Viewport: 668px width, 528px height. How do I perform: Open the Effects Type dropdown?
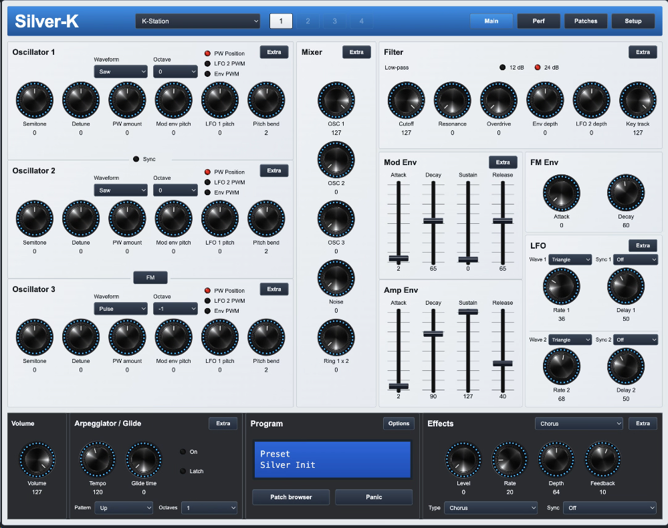click(491, 507)
